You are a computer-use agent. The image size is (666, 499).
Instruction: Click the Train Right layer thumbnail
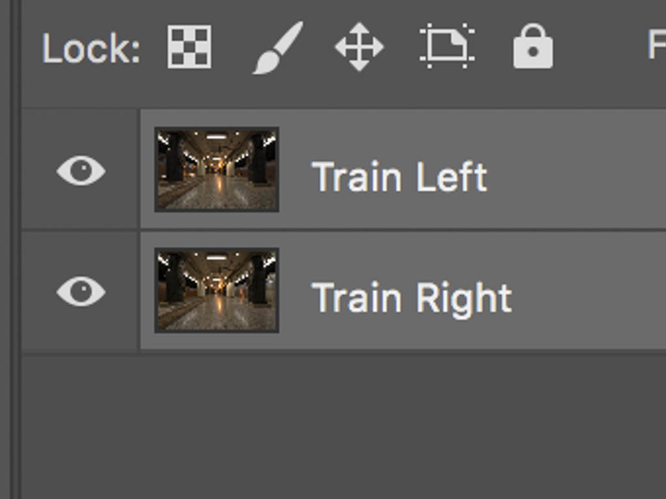coord(217,290)
